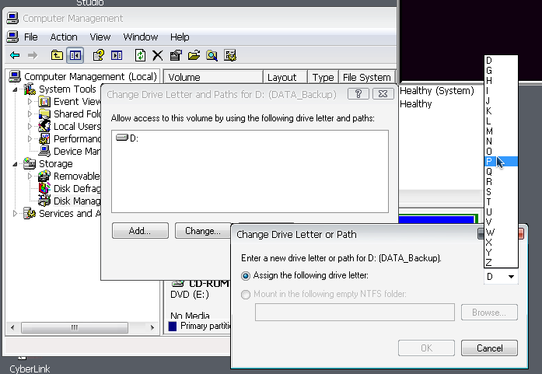Toggle Show/Hide Console Tree icon
This screenshot has width=542, height=374.
point(75,55)
